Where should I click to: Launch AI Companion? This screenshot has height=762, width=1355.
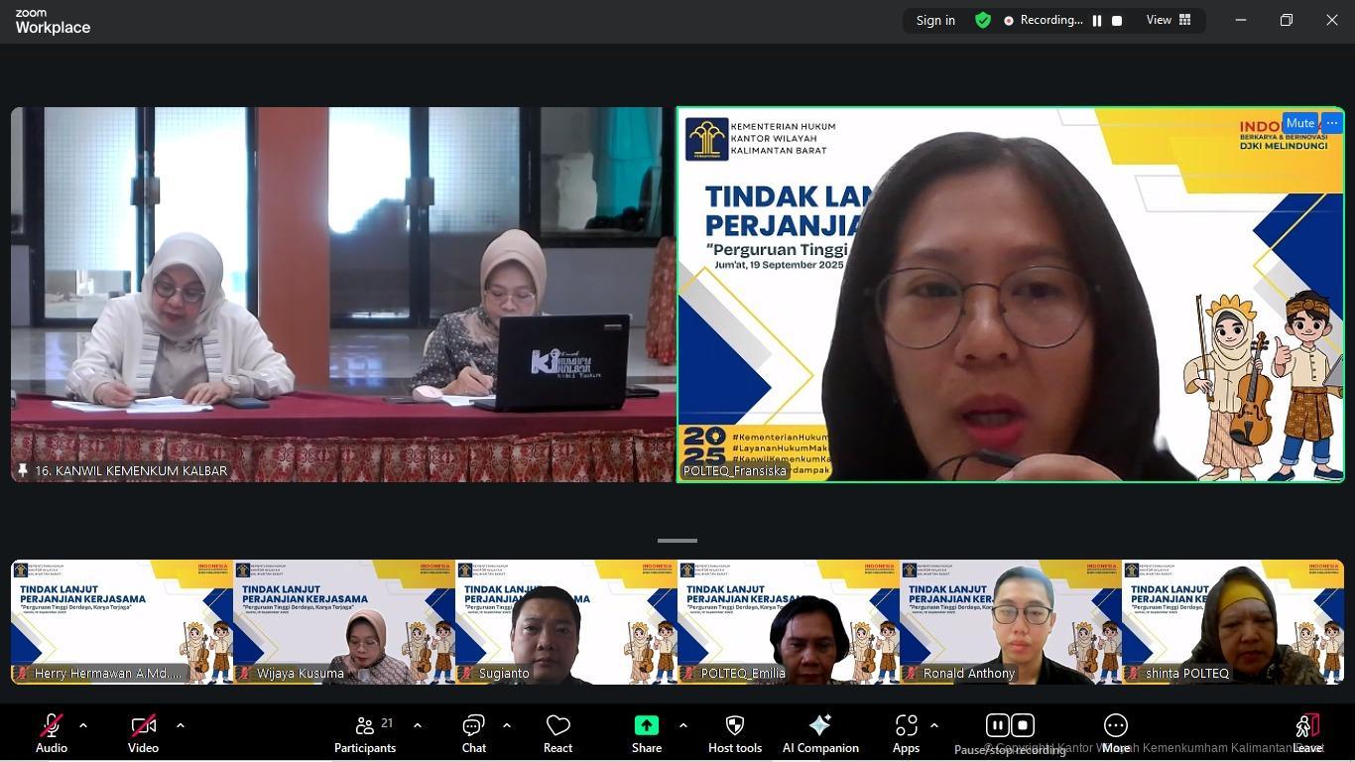tap(819, 734)
